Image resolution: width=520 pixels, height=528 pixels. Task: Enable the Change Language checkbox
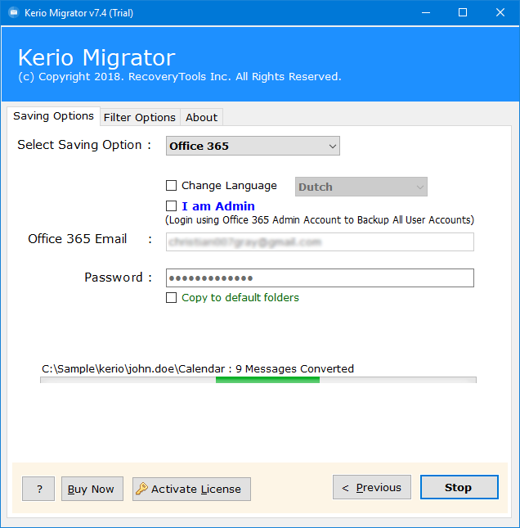pyautogui.click(x=171, y=186)
